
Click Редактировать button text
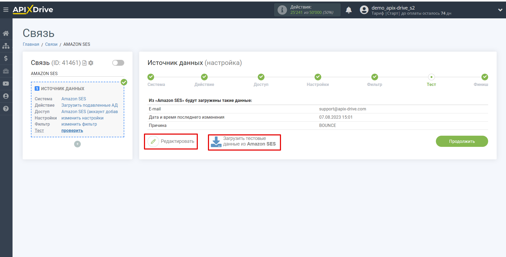(178, 141)
